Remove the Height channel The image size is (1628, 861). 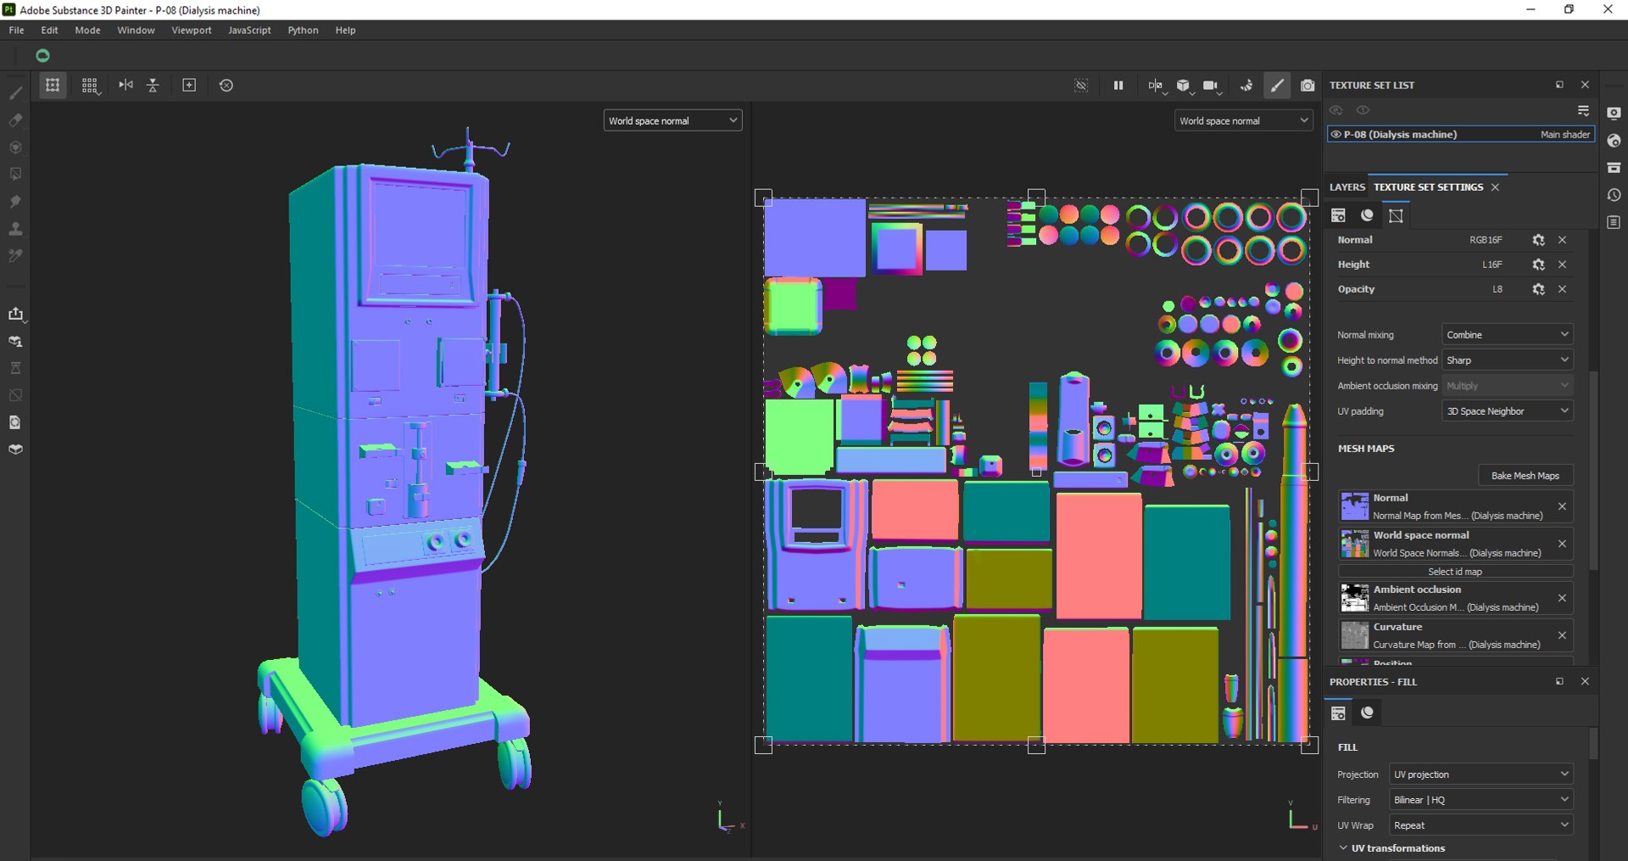[1562, 265]
